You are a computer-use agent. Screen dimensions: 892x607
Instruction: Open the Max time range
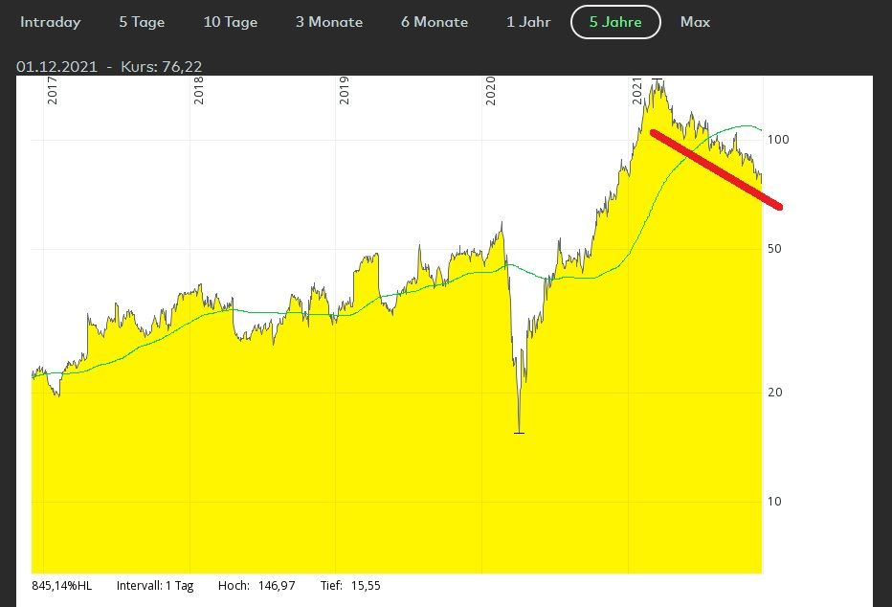[x=695, y=22]
